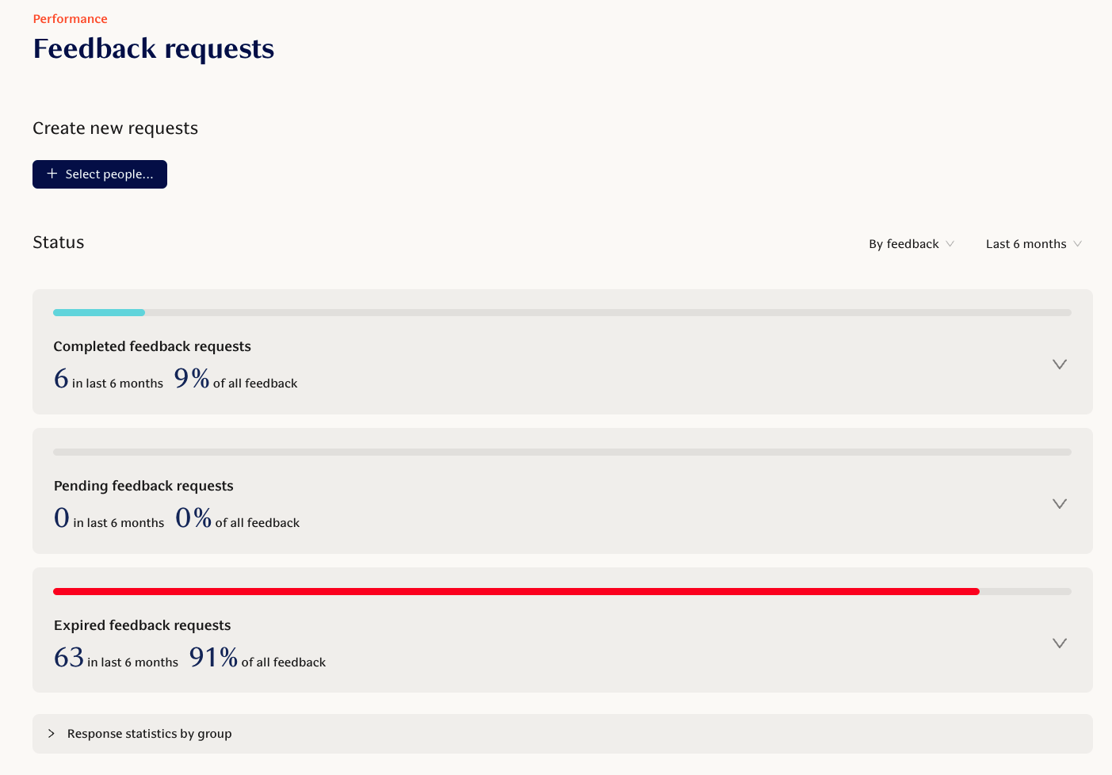Click the 91% of all feedback figure
Viewport: 1112px width, 775px height.
213,658
